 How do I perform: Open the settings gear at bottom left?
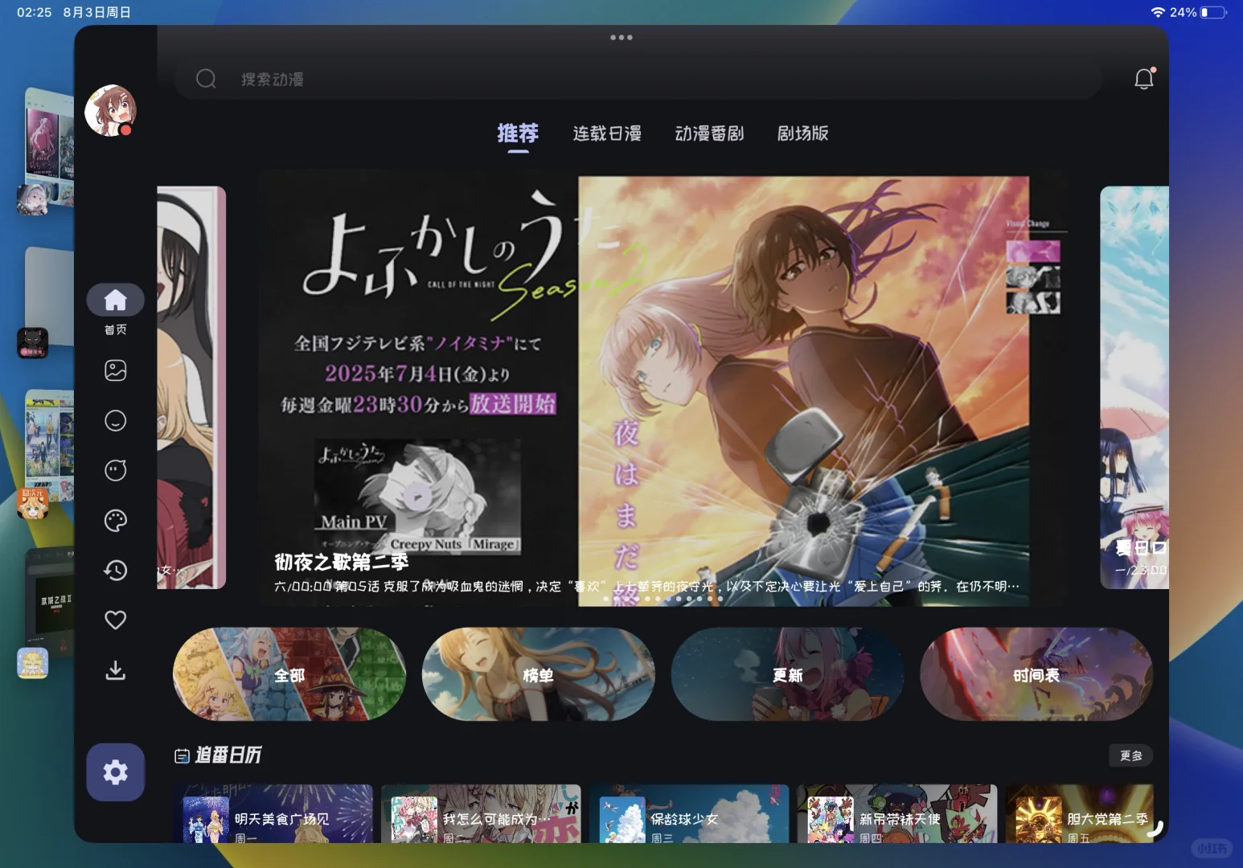[115, 772]
